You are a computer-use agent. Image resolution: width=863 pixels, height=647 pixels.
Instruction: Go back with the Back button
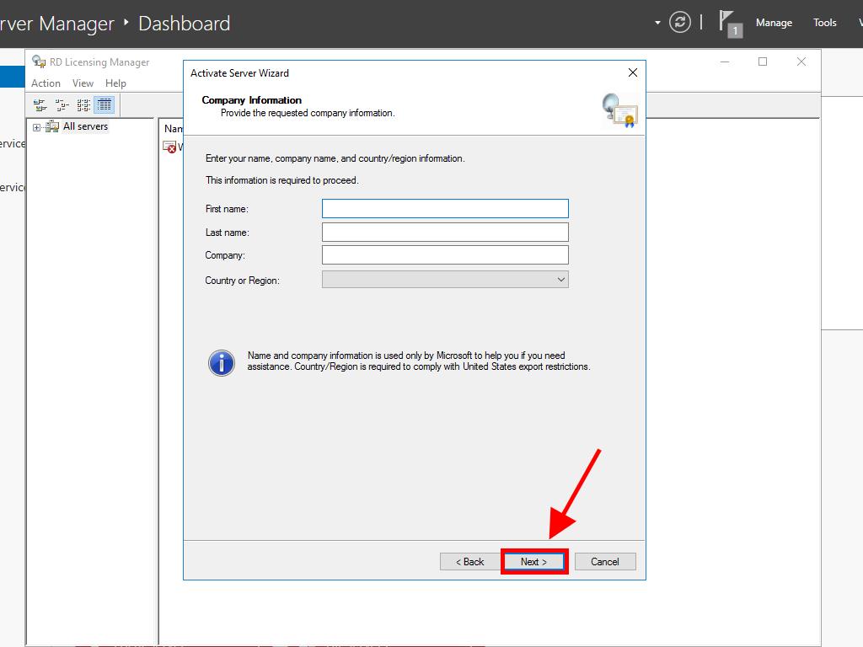tap(470, 562)
